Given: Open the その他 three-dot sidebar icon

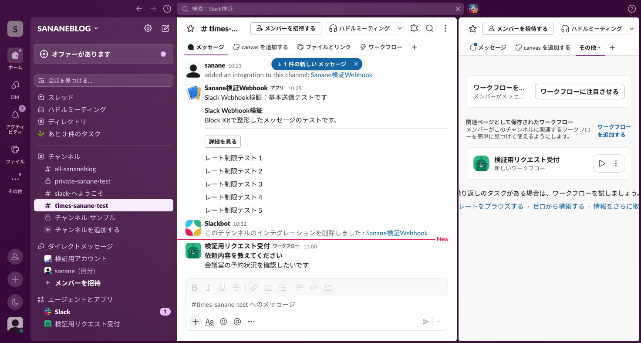Looking at the screenshot, I should click(x=15, y=179).
